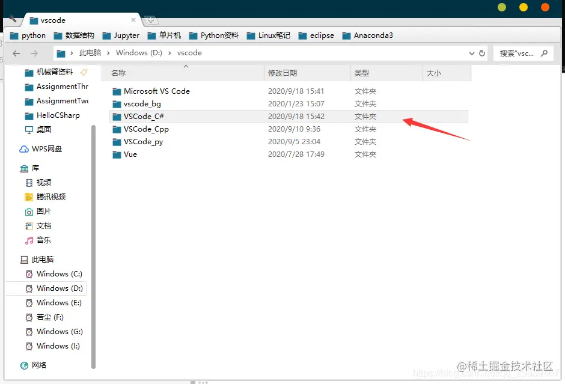The image size is (565, 384).
Task: Select the 网络 network item
Action: point(34,365)
